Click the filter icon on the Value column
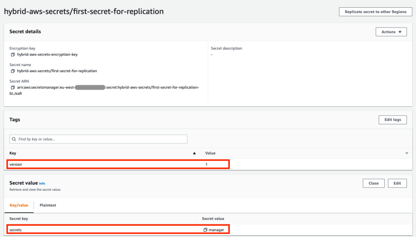This screenshot has height=237, width=416. coord(407,153)
